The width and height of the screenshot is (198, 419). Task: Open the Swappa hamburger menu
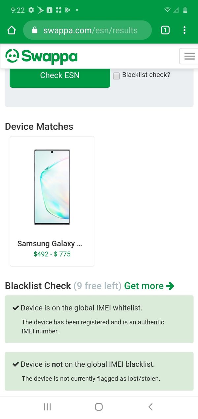(189, 56)
